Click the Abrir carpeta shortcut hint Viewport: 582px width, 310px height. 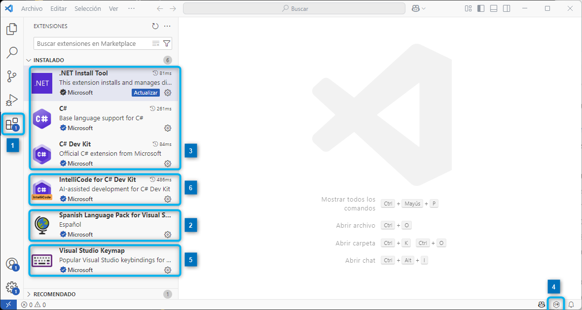[x=391, y=243]
